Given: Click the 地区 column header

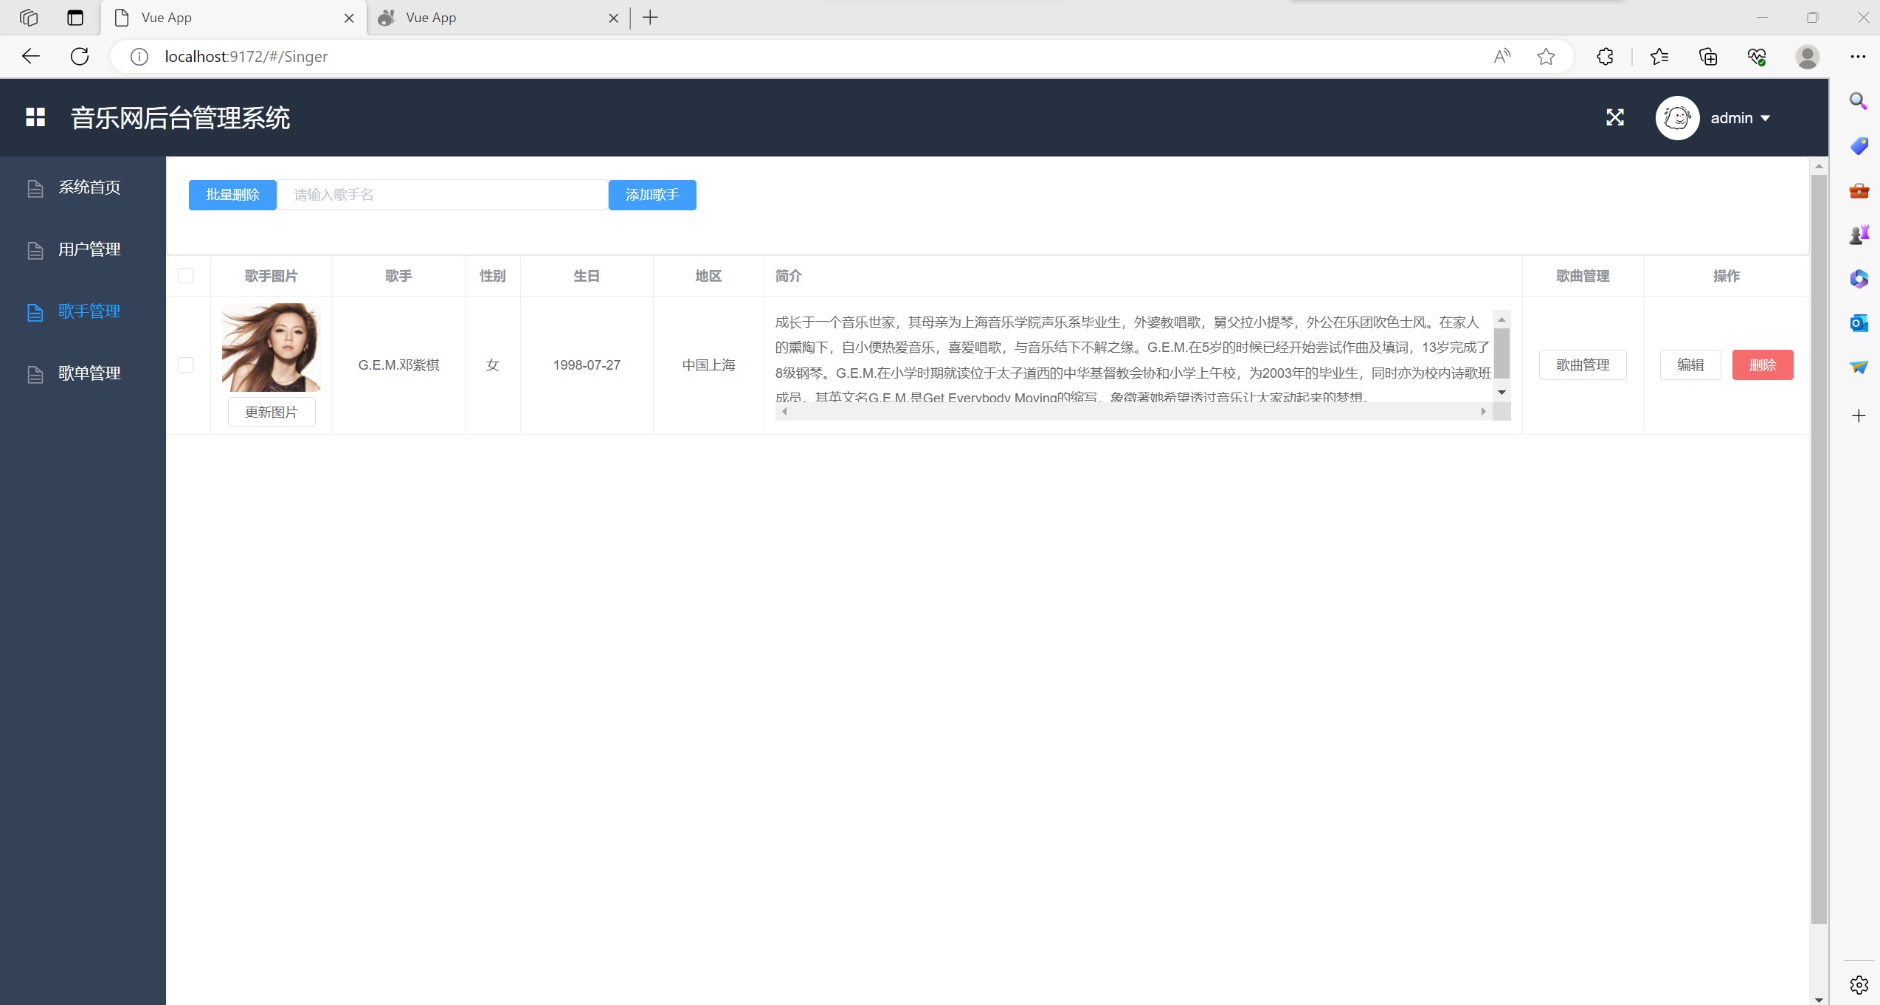Looking at the screenshot, I should point(708,276).
